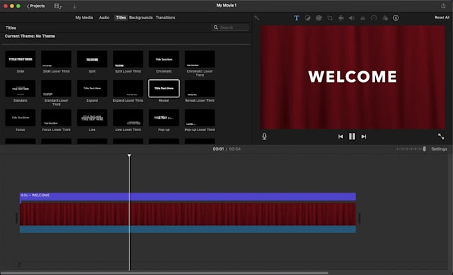Select the Reveal title thumbnail

[x=164, y=89]
